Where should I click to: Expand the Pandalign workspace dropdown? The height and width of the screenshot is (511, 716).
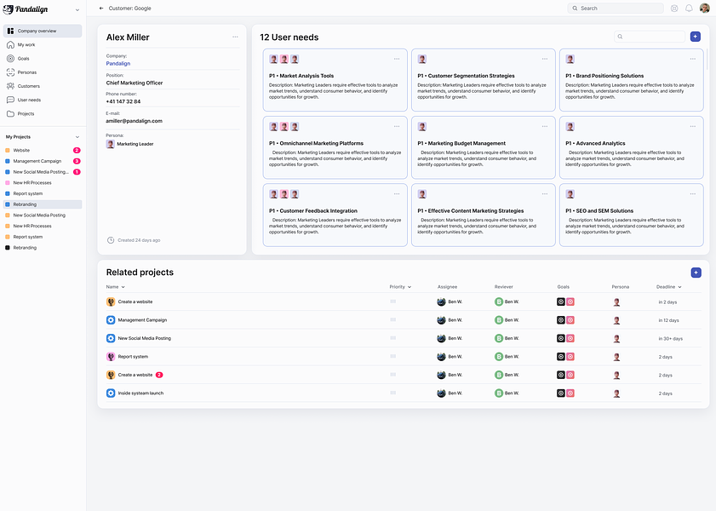(x=77, y=9)
